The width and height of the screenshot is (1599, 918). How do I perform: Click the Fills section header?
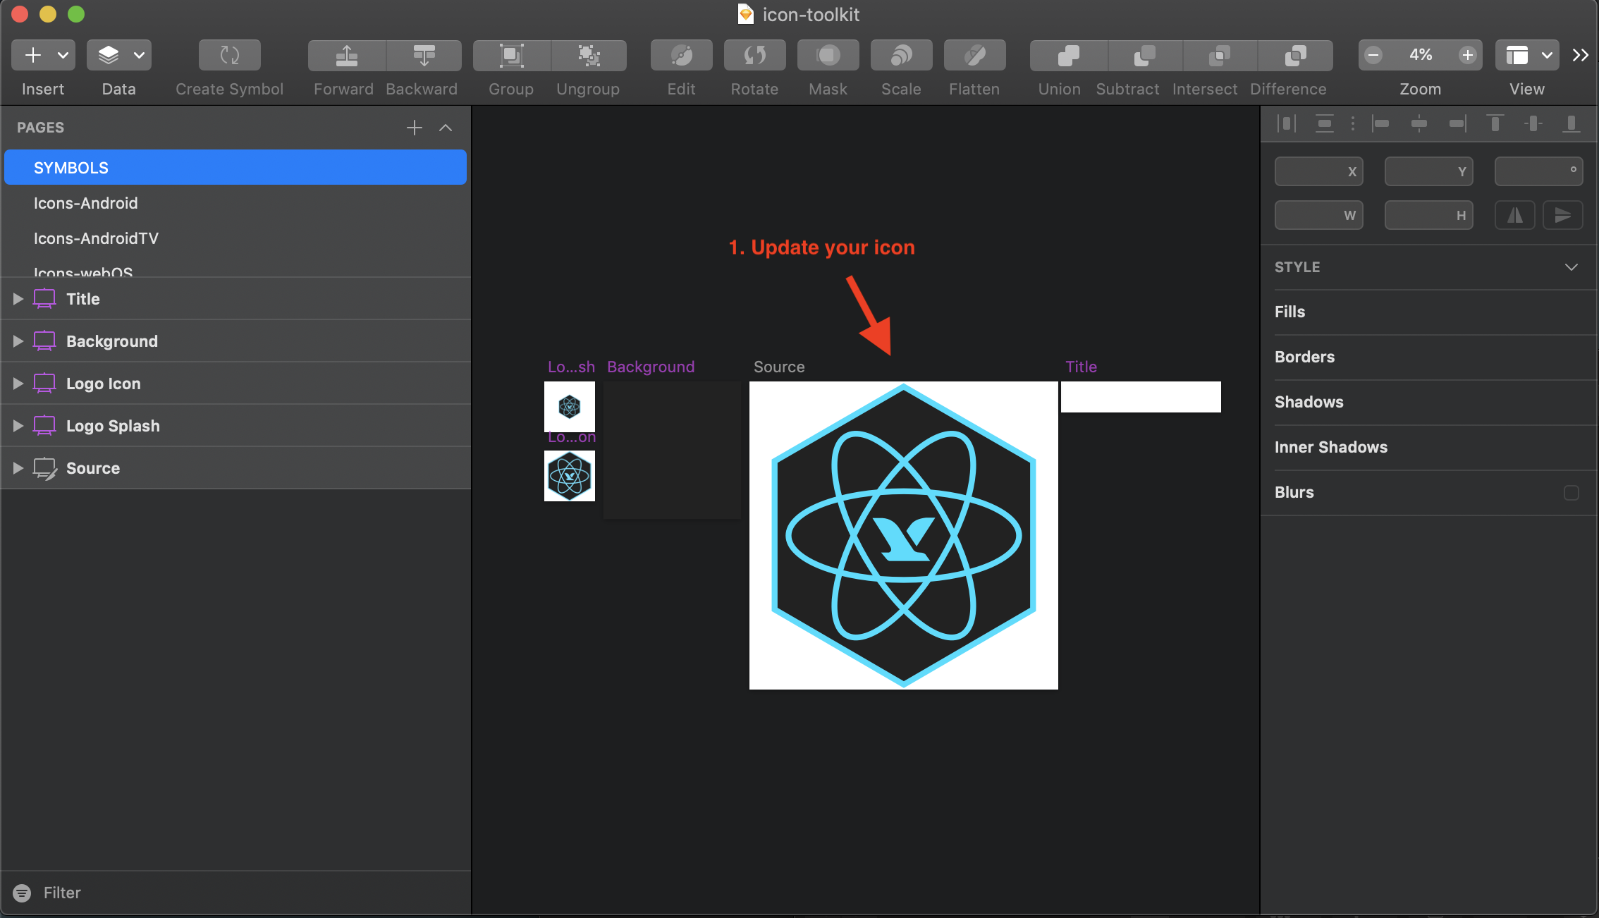point(1289,312)
